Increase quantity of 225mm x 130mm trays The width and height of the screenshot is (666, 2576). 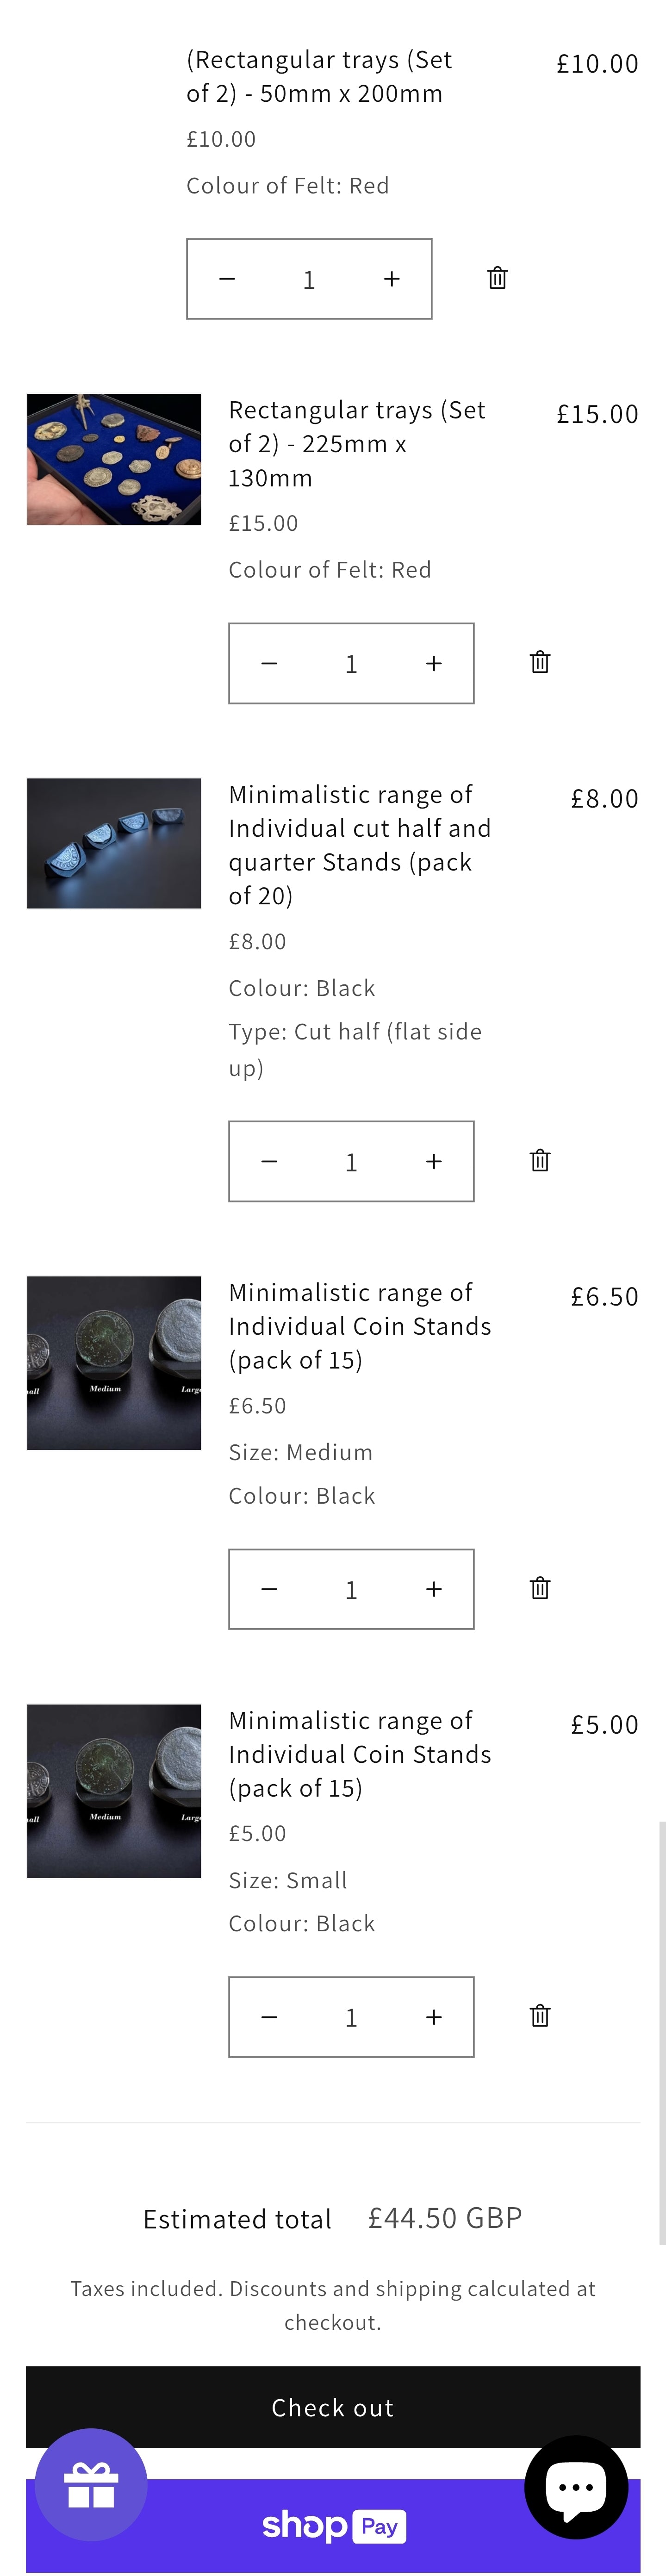434,663
